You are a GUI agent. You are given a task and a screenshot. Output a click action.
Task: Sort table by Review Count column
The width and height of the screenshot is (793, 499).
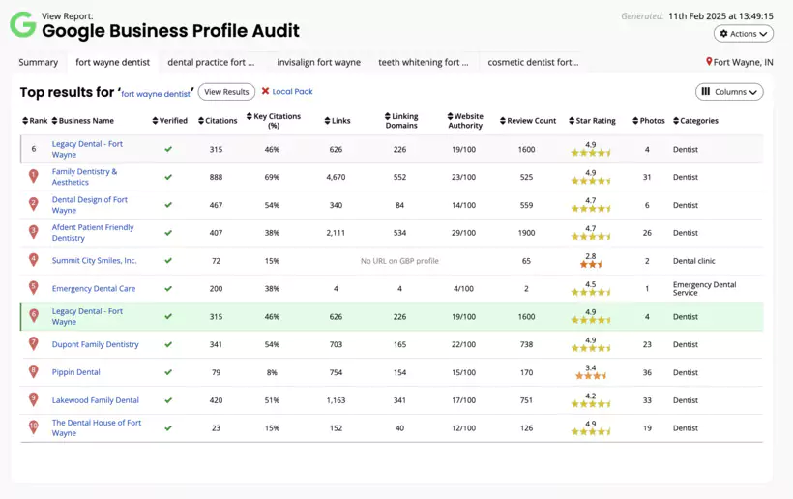(x=528, y=120)
